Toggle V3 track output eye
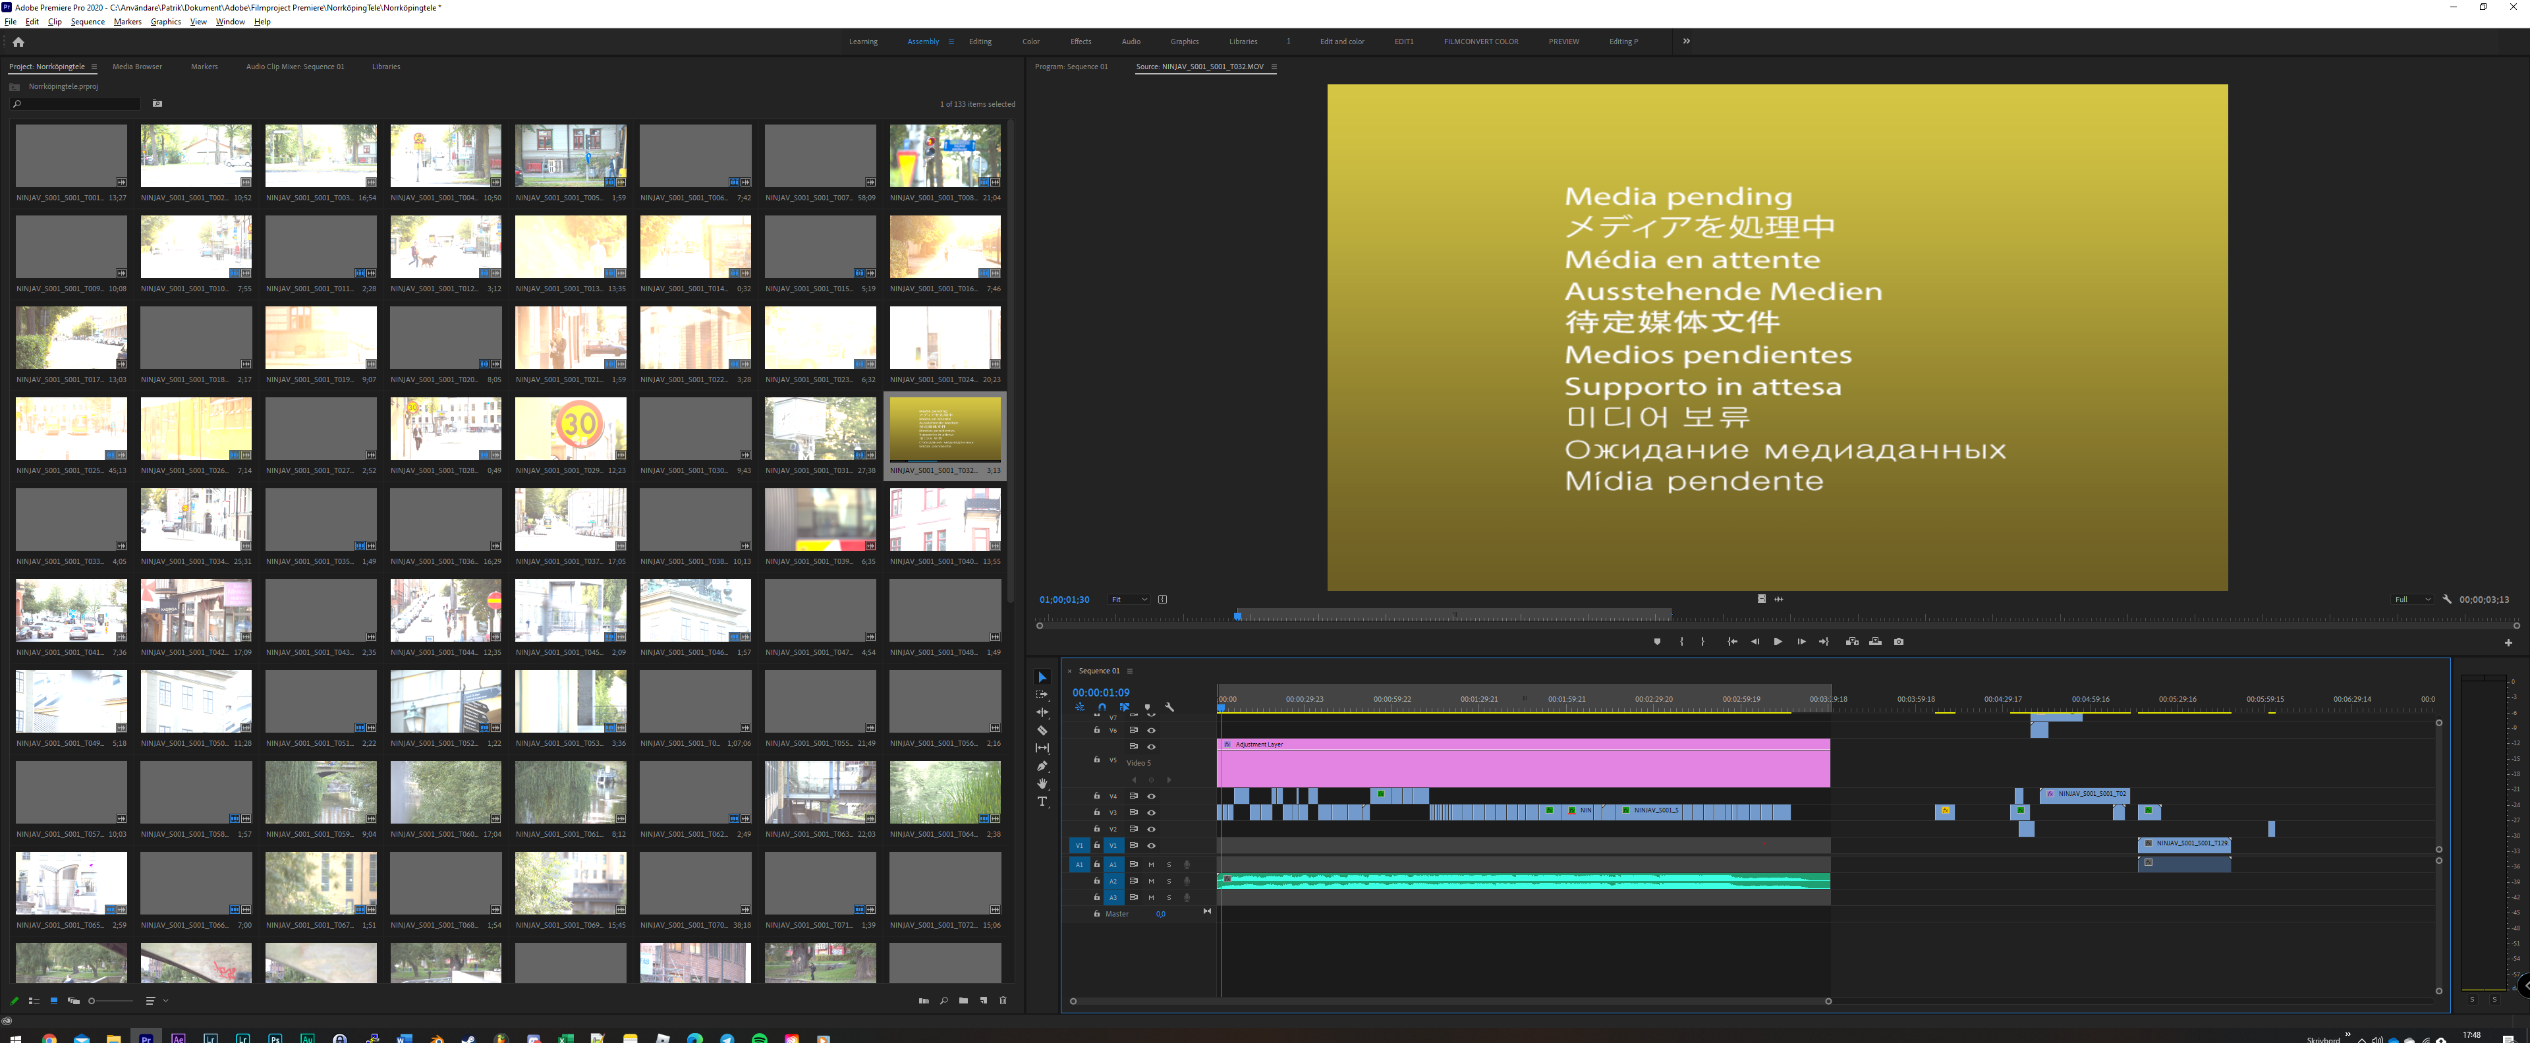 click(1151, 812)
